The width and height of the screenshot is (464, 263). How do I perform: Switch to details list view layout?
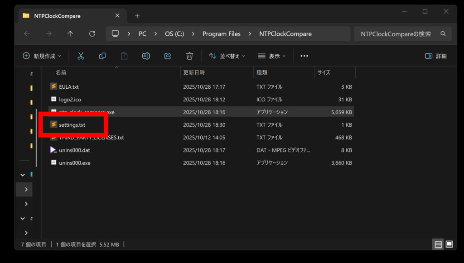[438, 244]
